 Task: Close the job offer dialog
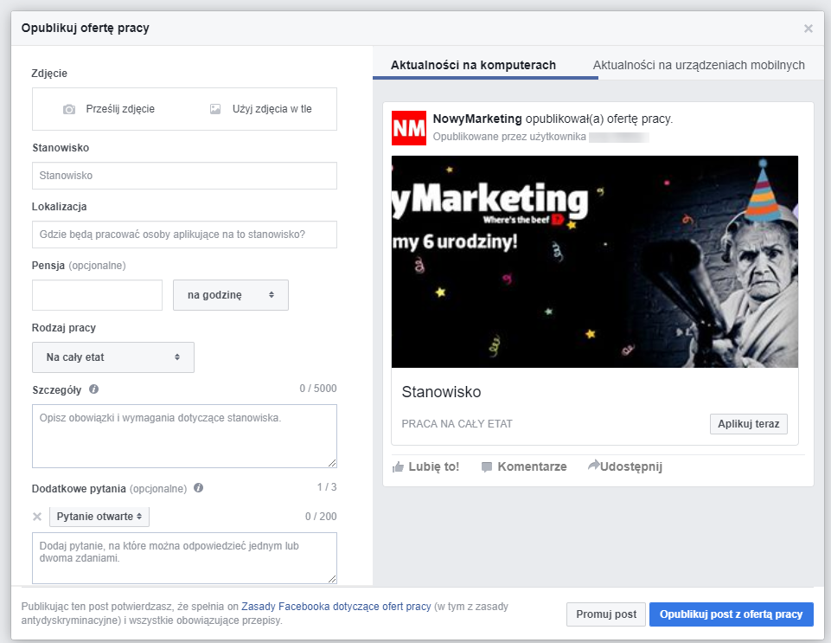tap(809, 29)
